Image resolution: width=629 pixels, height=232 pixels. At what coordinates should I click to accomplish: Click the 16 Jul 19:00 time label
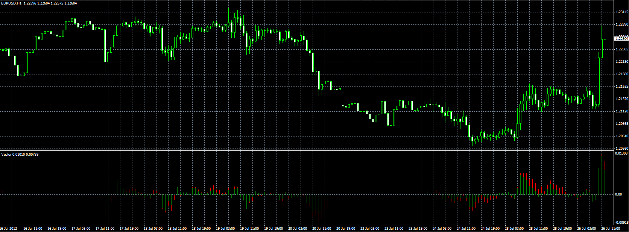(x=57, y=228)
